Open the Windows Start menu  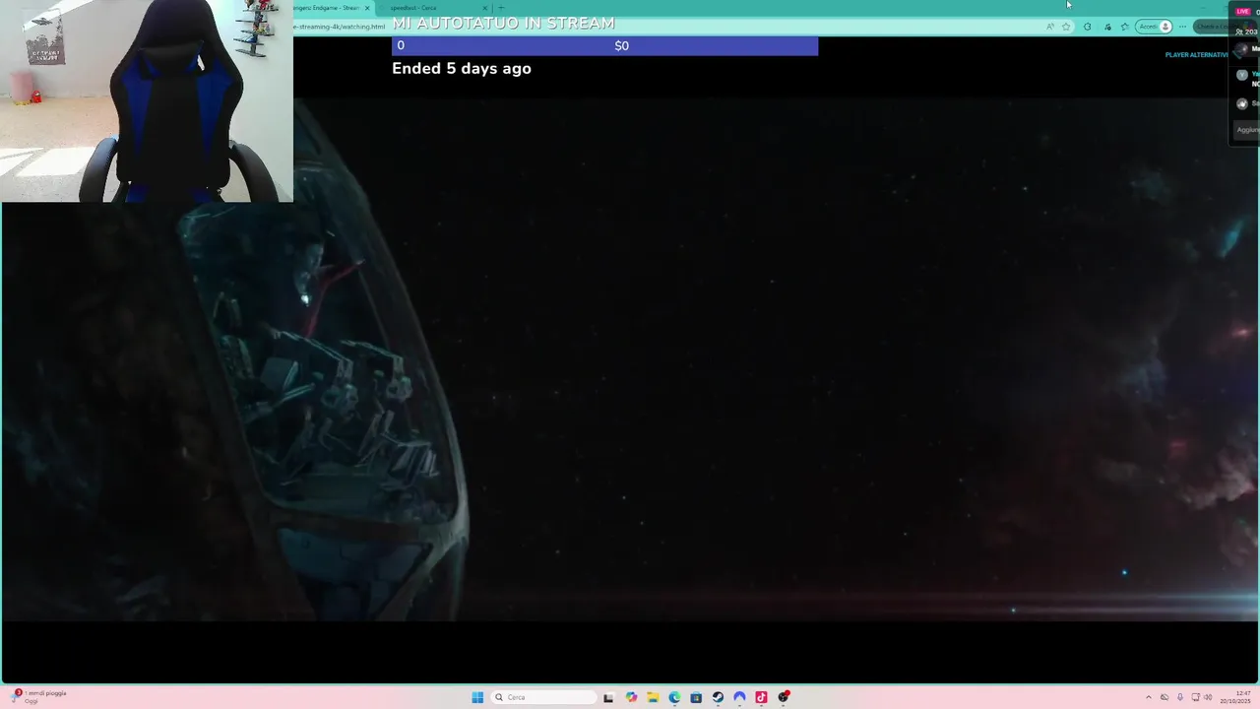[477, 697]
